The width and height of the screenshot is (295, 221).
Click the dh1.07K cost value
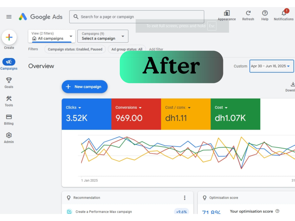click(230, 118)
